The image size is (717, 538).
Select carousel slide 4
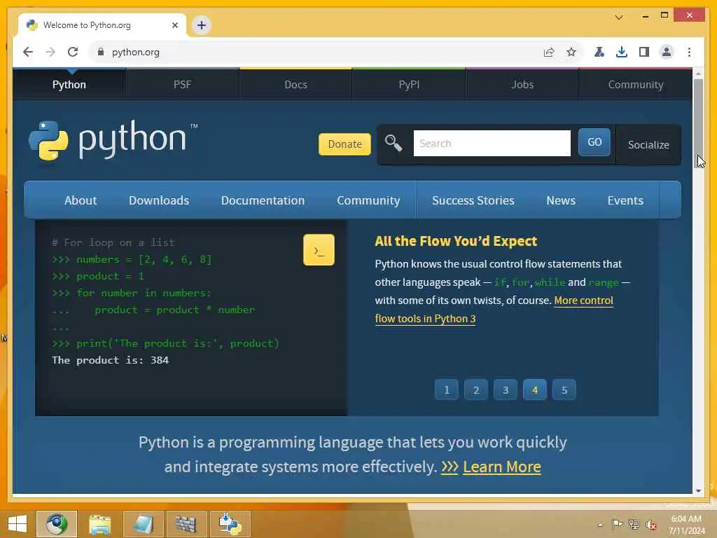[x=534, y=390]
